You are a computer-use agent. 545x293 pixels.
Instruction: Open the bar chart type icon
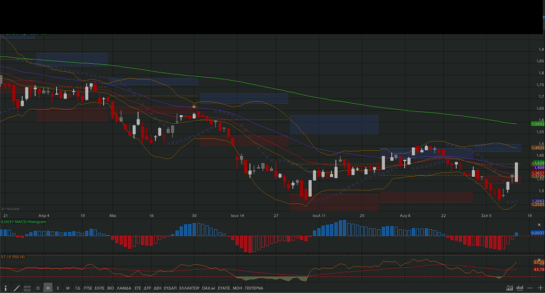pyautogui.click(x=520, y=288)
